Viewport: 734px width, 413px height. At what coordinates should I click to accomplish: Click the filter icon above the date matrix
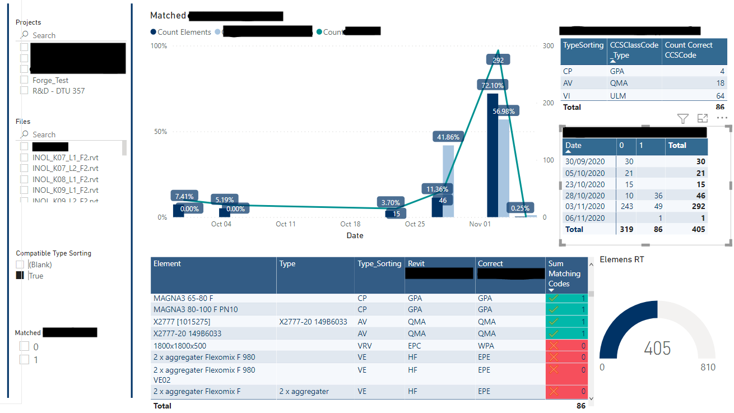(x=682, y=118)
